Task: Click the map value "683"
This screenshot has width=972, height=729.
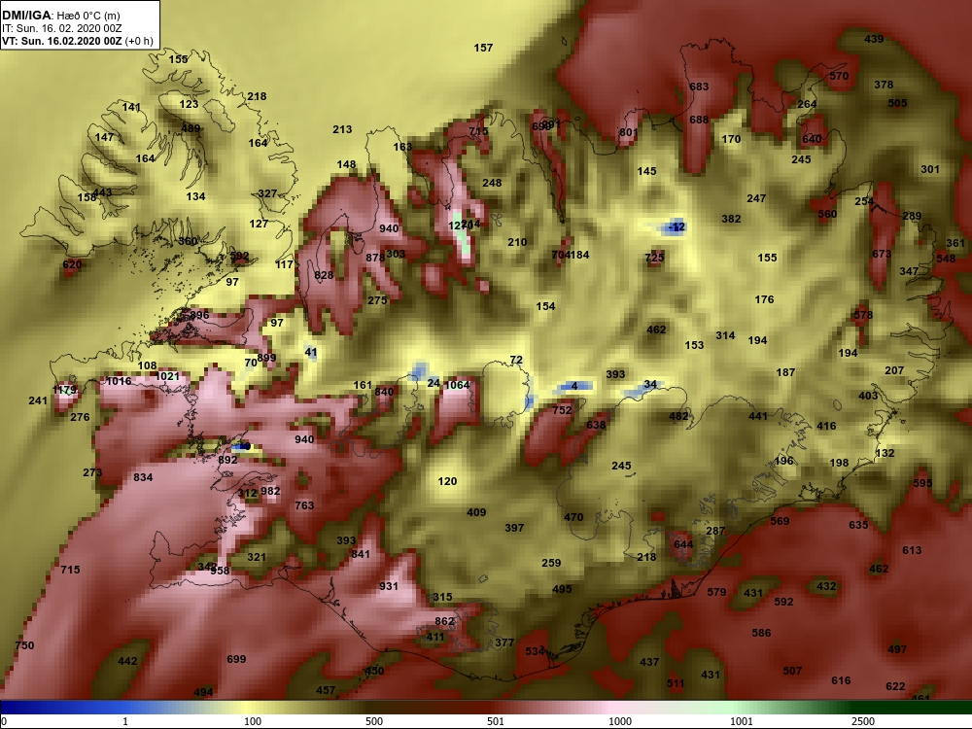Action: pos(699,87)
